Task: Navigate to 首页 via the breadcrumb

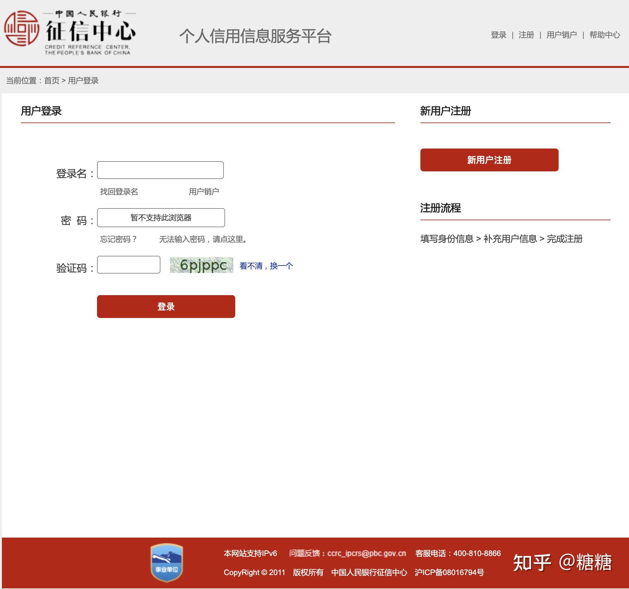Action: pos(53,81)
